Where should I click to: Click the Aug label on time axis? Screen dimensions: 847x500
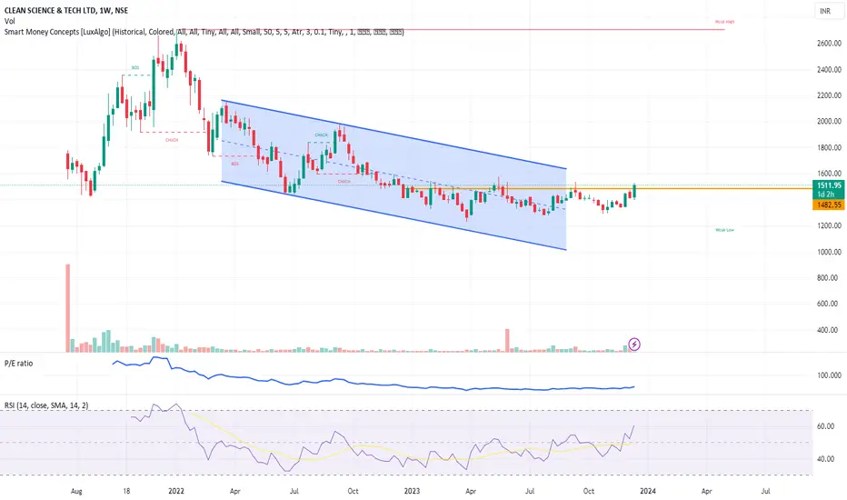tap(76, 491)
